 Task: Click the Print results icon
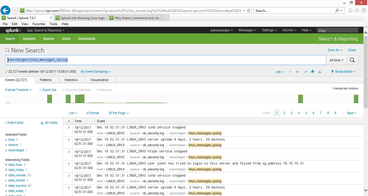pyautogui.click(x=313, y=72)
